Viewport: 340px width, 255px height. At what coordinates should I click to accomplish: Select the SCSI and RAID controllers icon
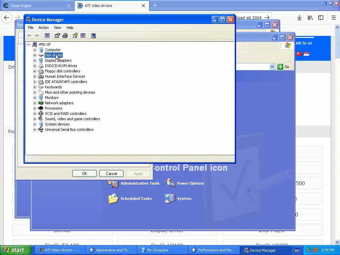[x=41, y=114]
